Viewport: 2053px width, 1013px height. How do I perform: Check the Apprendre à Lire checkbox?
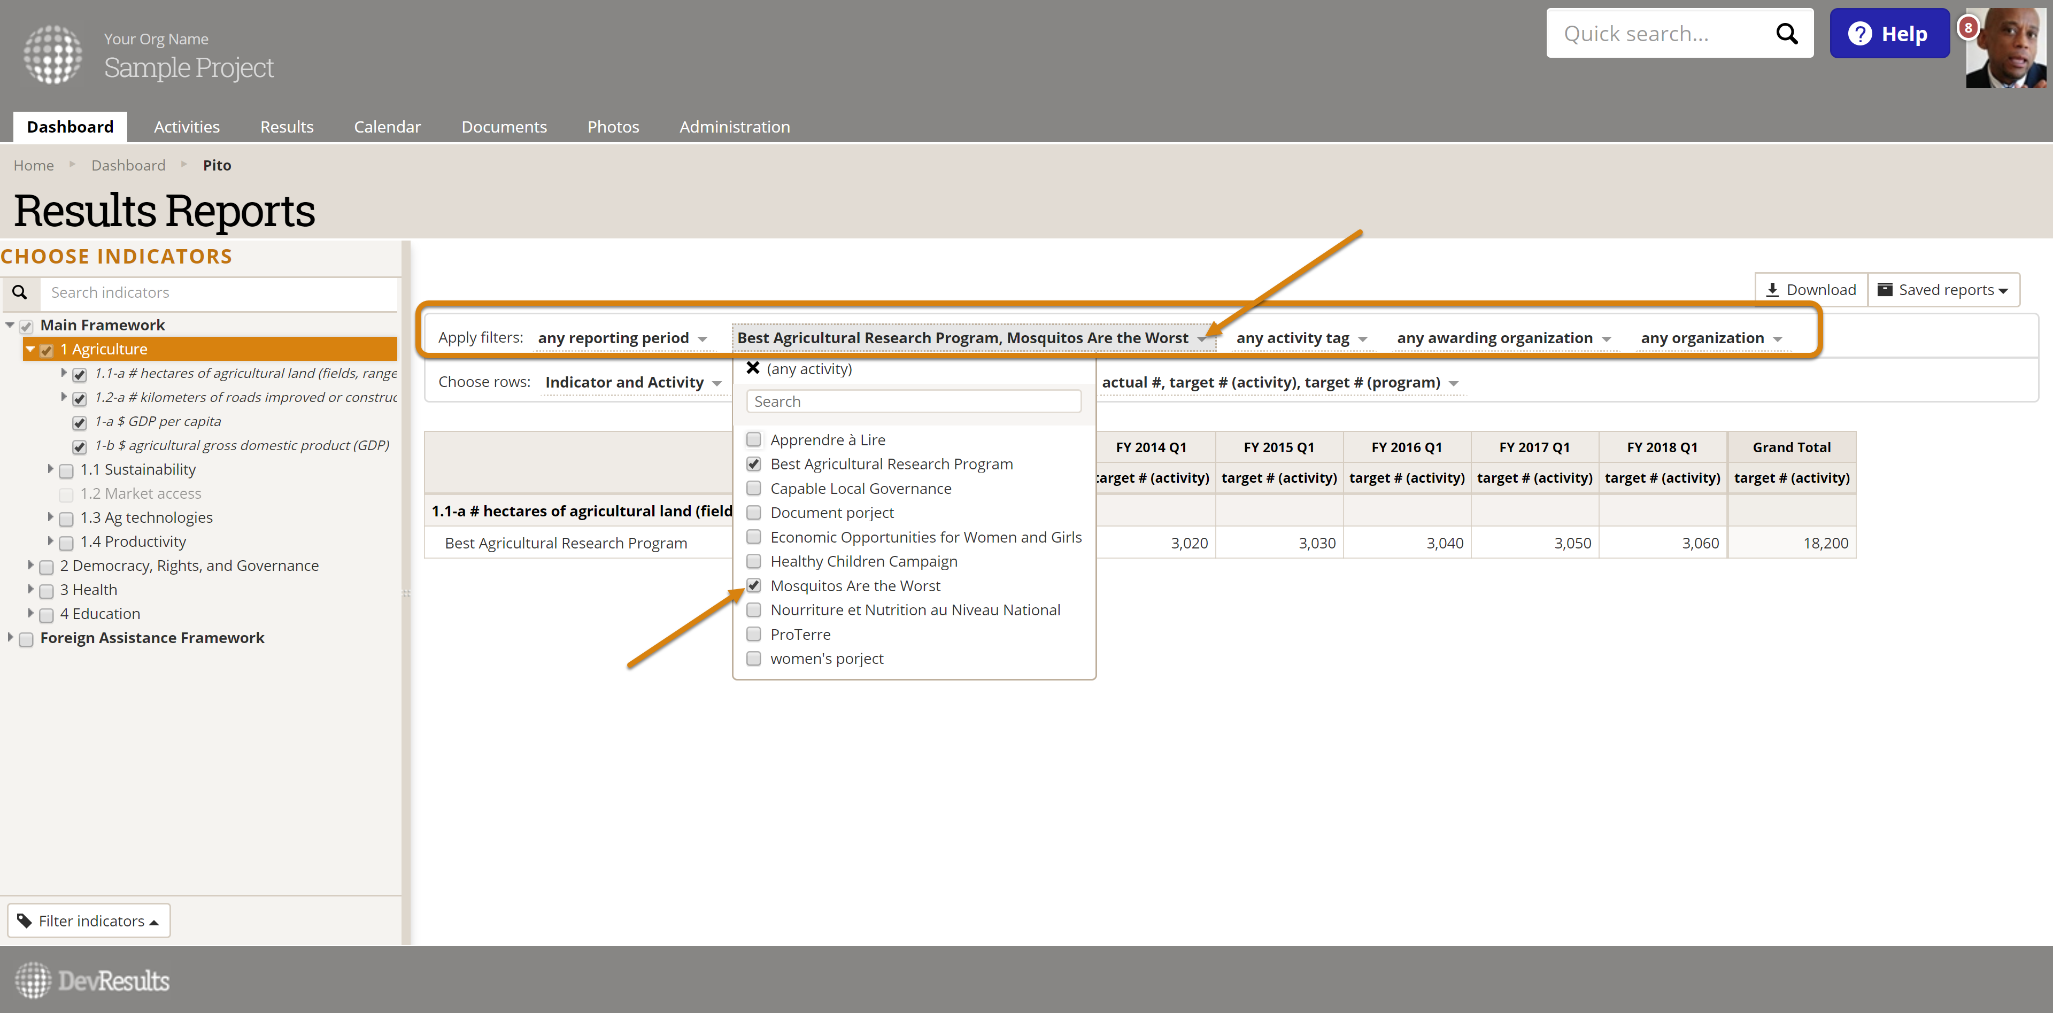(753, 440)
